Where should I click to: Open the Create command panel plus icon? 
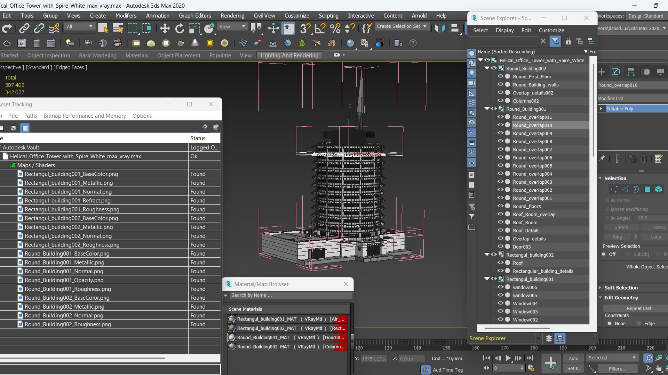coord(602,72)
